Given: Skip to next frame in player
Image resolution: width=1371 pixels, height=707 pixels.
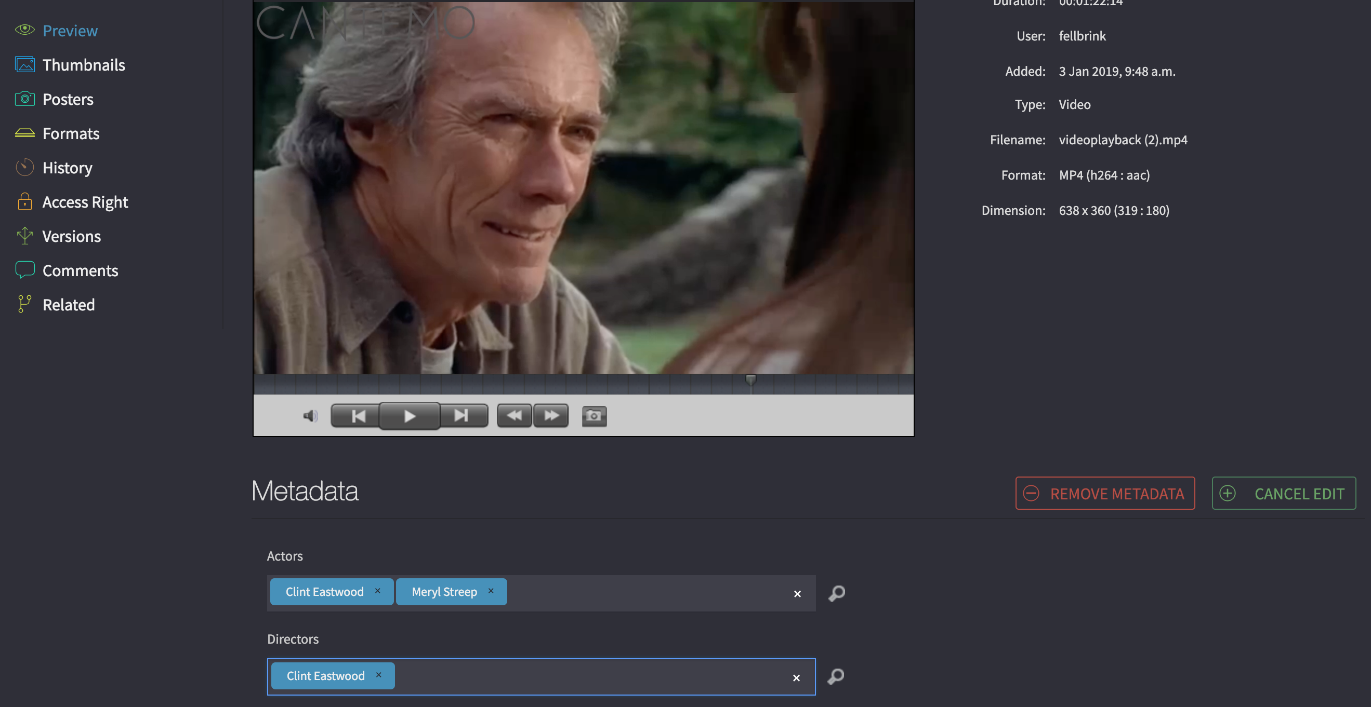Looking at the screenshot, I should [464, 416].
